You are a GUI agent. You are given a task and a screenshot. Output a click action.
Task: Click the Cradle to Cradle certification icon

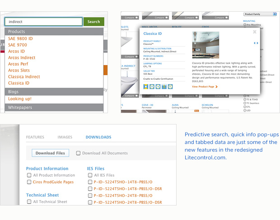pos(170,86)
